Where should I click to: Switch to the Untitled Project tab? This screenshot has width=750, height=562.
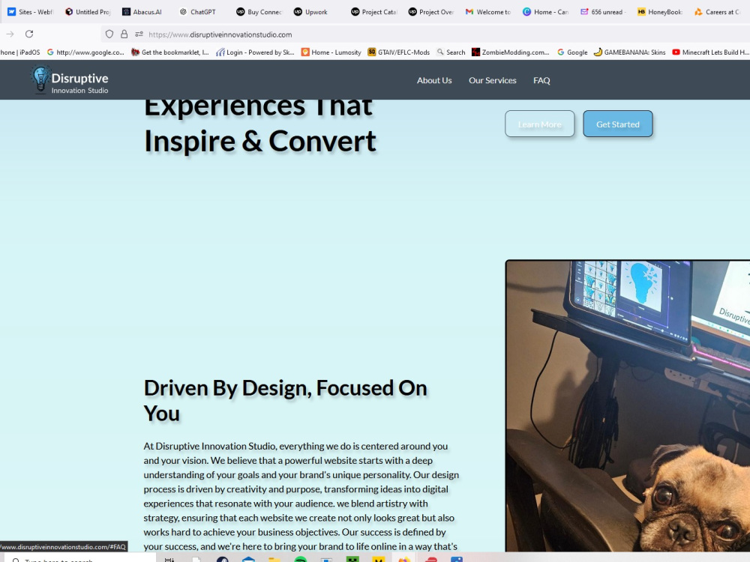click(88, 12)
